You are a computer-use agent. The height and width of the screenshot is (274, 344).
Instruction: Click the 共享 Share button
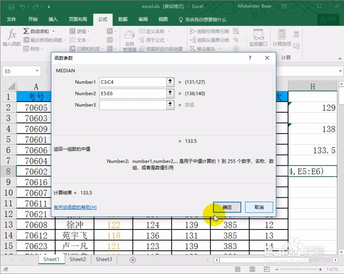pyautogui.click(x=328, y=19)
